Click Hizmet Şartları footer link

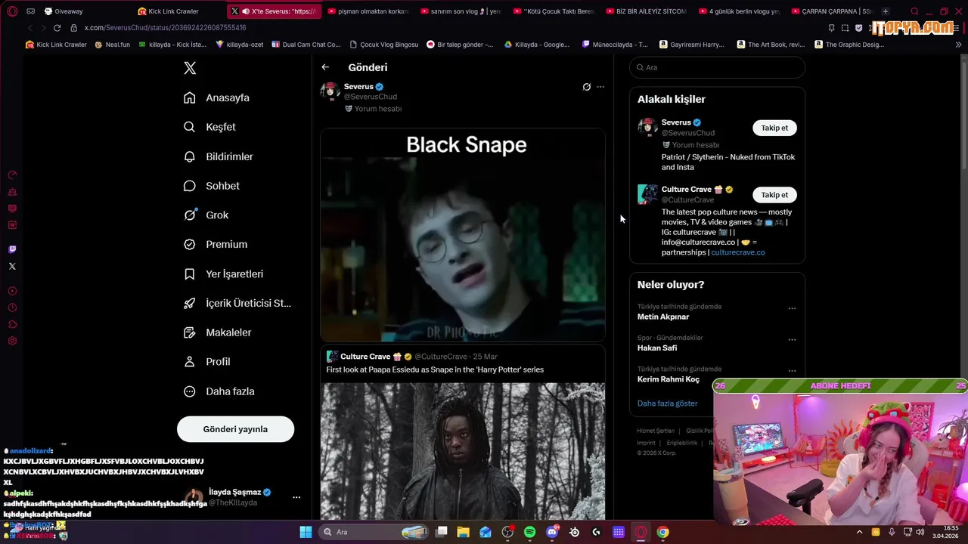[x=656, y=431]
